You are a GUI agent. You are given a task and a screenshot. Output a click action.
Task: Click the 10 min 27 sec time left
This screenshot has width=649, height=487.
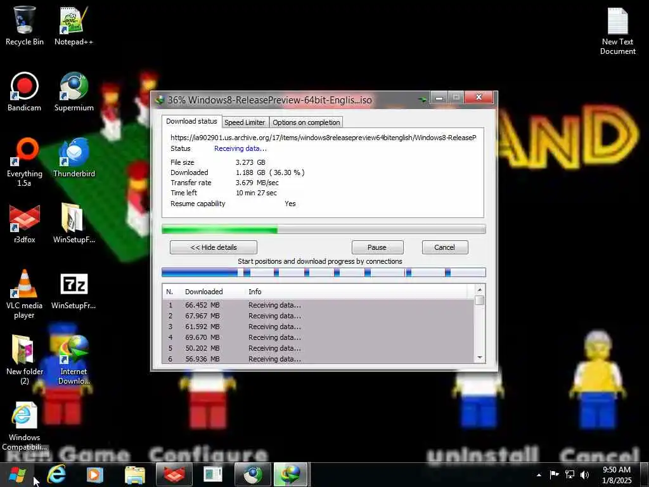[256, 193]
